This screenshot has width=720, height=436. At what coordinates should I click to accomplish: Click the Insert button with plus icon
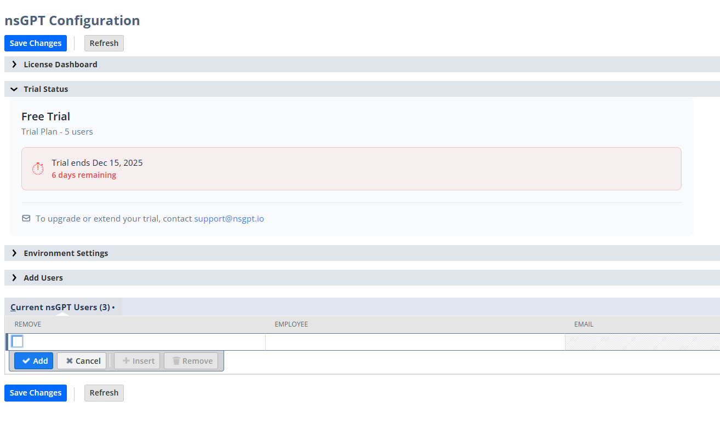(x=138, y=361)
